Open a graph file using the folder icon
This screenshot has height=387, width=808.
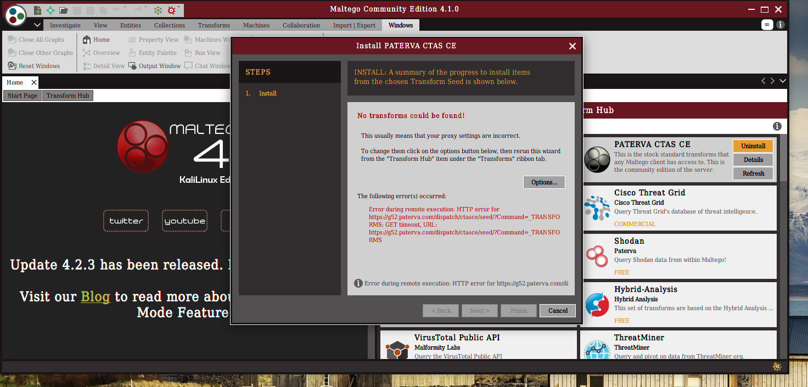tap(64, 10)
